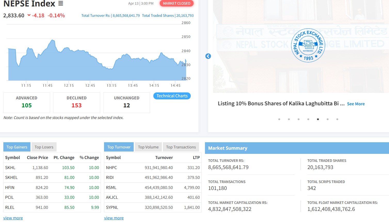This screenshot has width=389, height=222.
Task: Click the market capitalization value 4,832,847,508,322
Action: [230, 209]
